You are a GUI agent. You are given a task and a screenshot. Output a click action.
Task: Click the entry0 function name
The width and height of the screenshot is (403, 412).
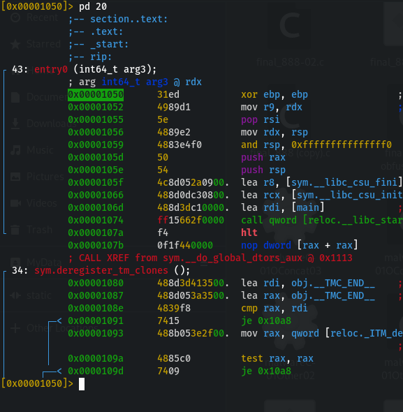pyautogui.click(x=51, y=69)
